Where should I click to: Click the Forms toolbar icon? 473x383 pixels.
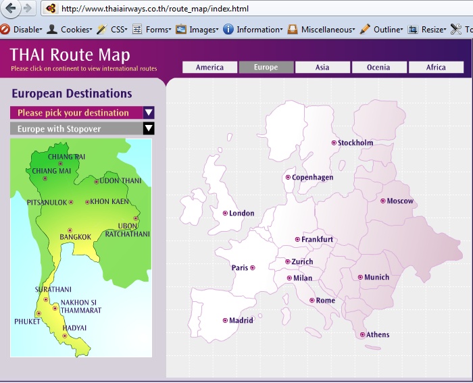tap(137, 29)
